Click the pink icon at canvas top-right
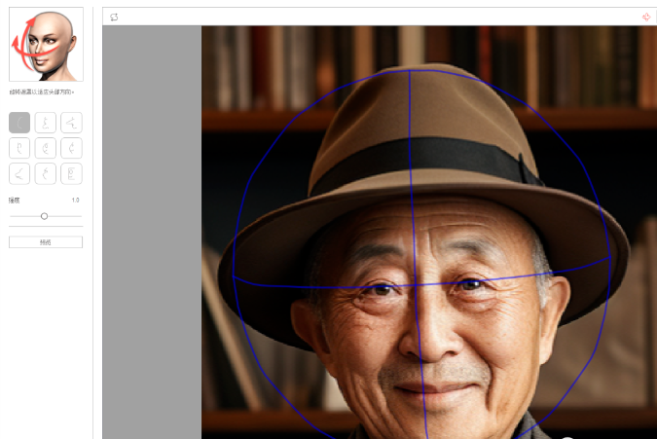The width and height of the screenshot is (657, 439). point(646,17)
